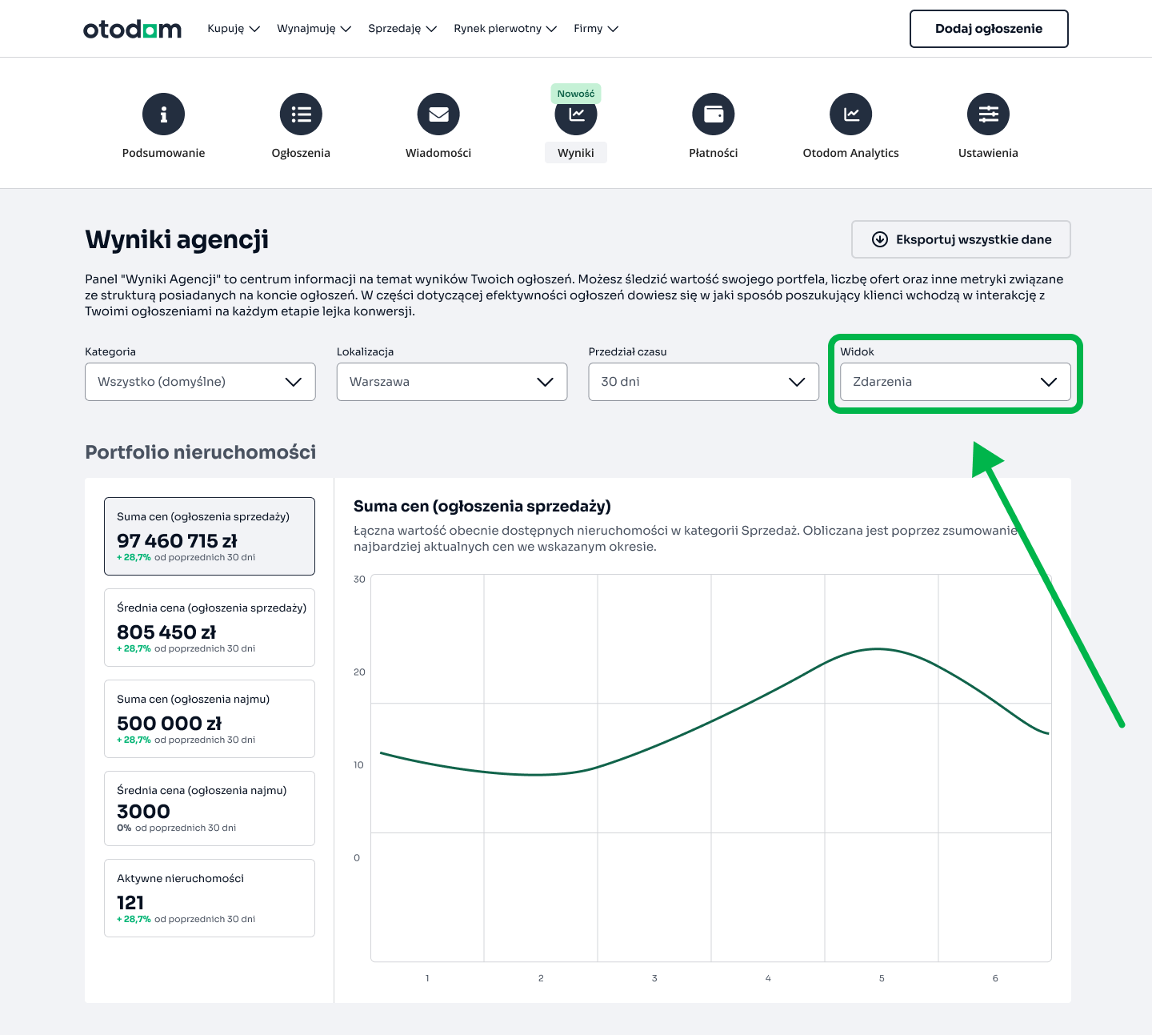Open the Lokalizacja field showing Warszawa
Screen dimensions: 1152x1035
point(451,382)
